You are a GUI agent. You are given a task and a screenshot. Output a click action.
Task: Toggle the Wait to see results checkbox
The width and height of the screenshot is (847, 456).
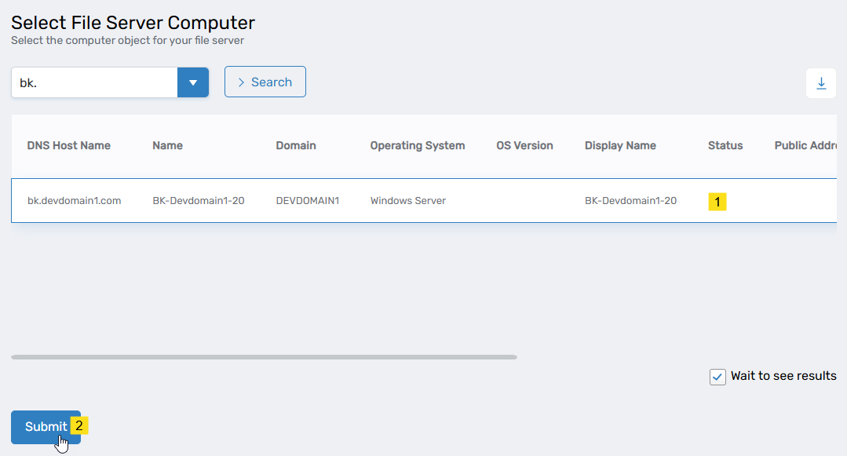point(717,377)
